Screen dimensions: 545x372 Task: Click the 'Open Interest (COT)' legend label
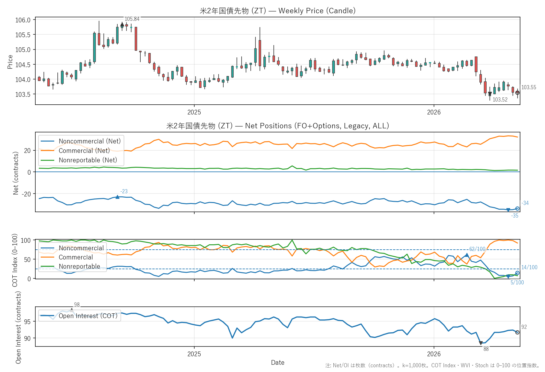(88, 316)
